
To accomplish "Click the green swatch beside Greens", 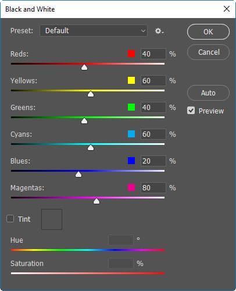I will point(131,107).
